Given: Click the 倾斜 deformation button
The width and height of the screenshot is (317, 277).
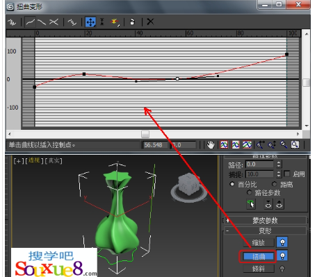Looking at the screenshot, I should (259, 269).
